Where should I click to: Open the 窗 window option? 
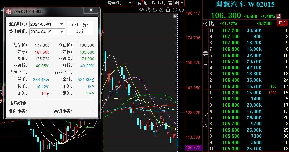pos(170,3)
